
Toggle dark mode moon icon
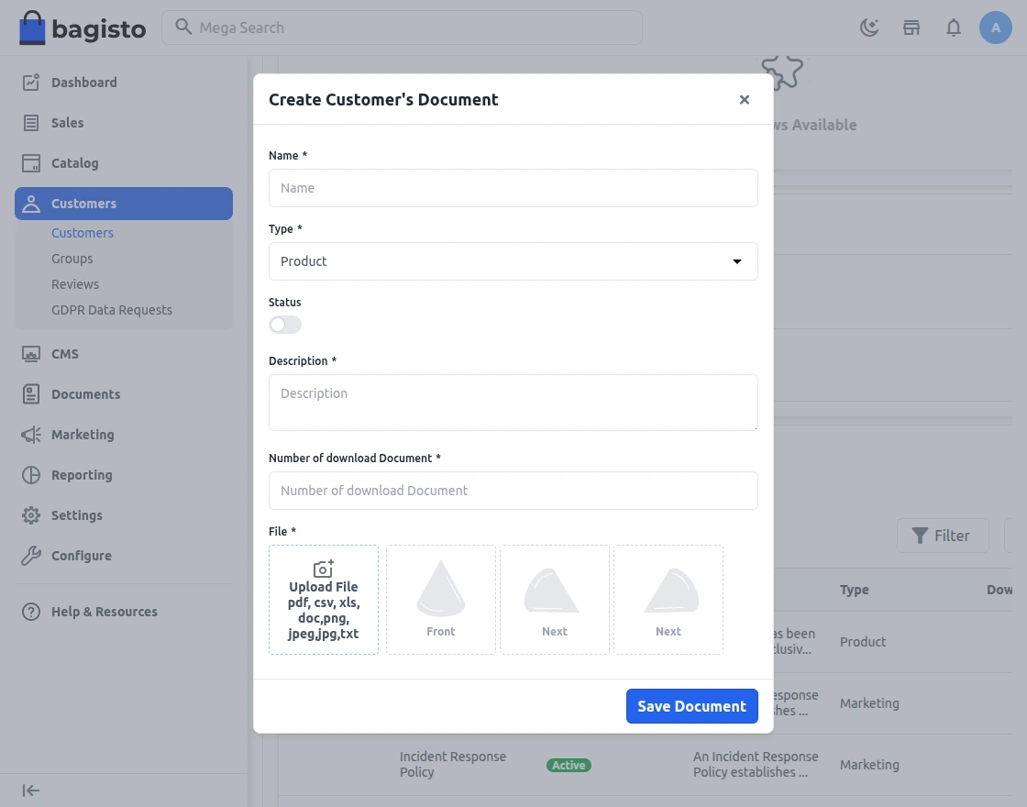coord(869,28)
